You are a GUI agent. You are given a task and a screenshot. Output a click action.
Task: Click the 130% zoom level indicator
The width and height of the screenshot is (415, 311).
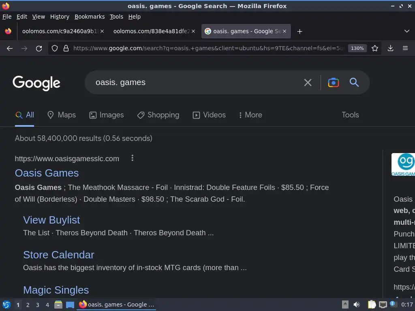(x=357, y=49)
